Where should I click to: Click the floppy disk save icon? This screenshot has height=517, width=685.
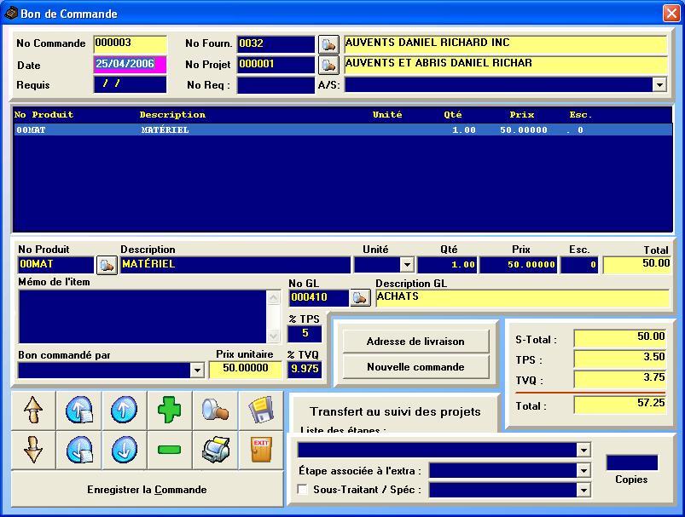[260, 411]
